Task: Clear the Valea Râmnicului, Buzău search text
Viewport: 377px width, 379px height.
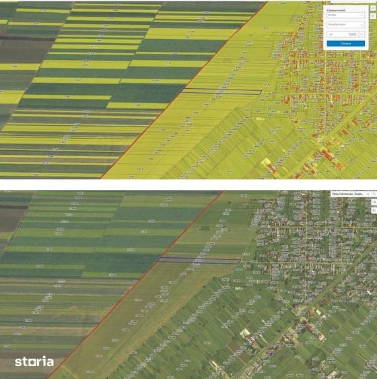Action: click(x=368, y=194)
